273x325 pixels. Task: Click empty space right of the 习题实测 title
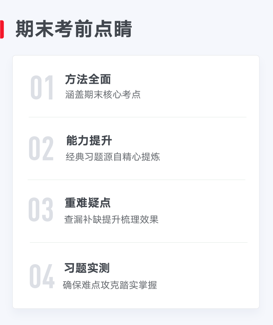click(178, 268)
